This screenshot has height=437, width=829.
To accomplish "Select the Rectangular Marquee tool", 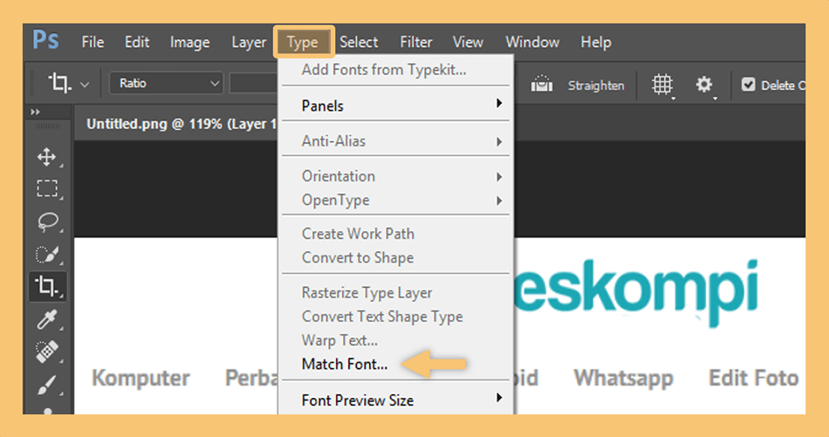I will pyautogui.click(x=47, y=188).
